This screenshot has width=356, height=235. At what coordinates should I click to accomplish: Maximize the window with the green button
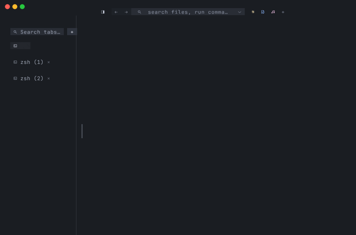(x=22, y=7)
